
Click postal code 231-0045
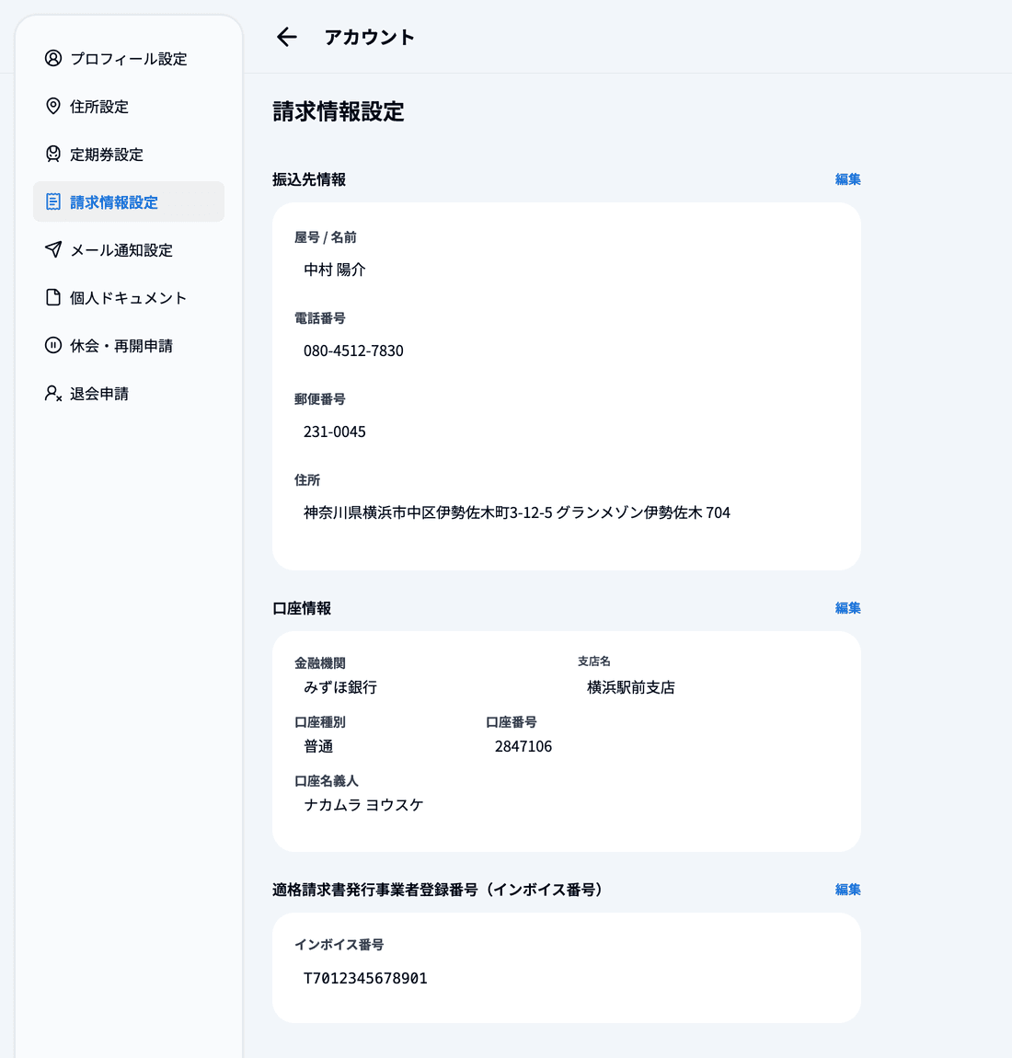click(335, 431)
